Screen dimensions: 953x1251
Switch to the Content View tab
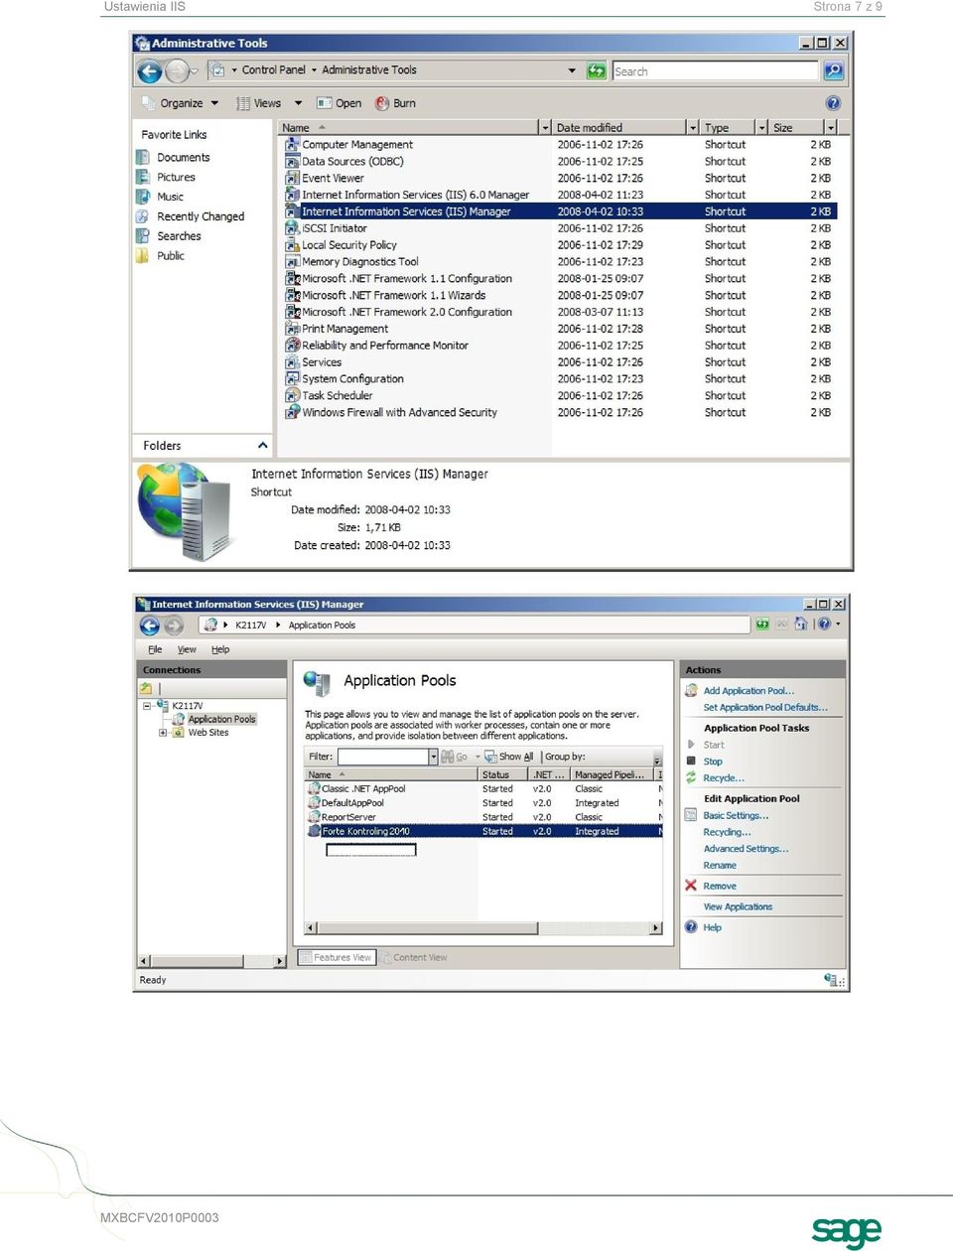(x=414, y=958)
